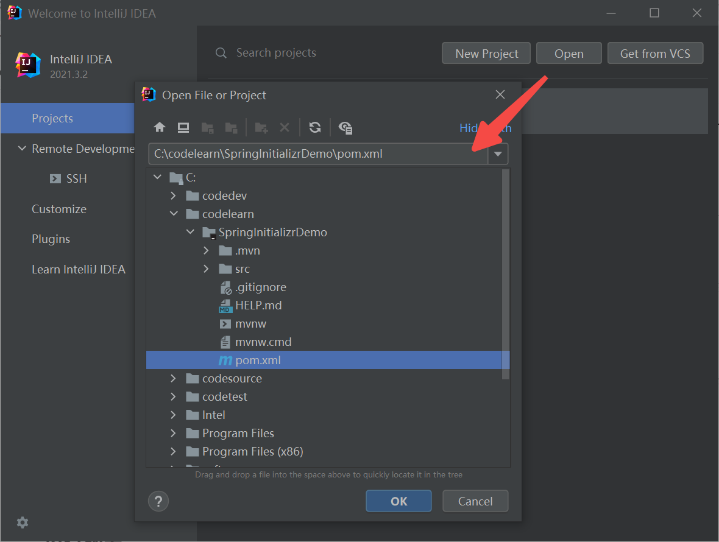719x542 pixels.
Task: Select the codetest folder row
Action: click(x=327, y=397)
